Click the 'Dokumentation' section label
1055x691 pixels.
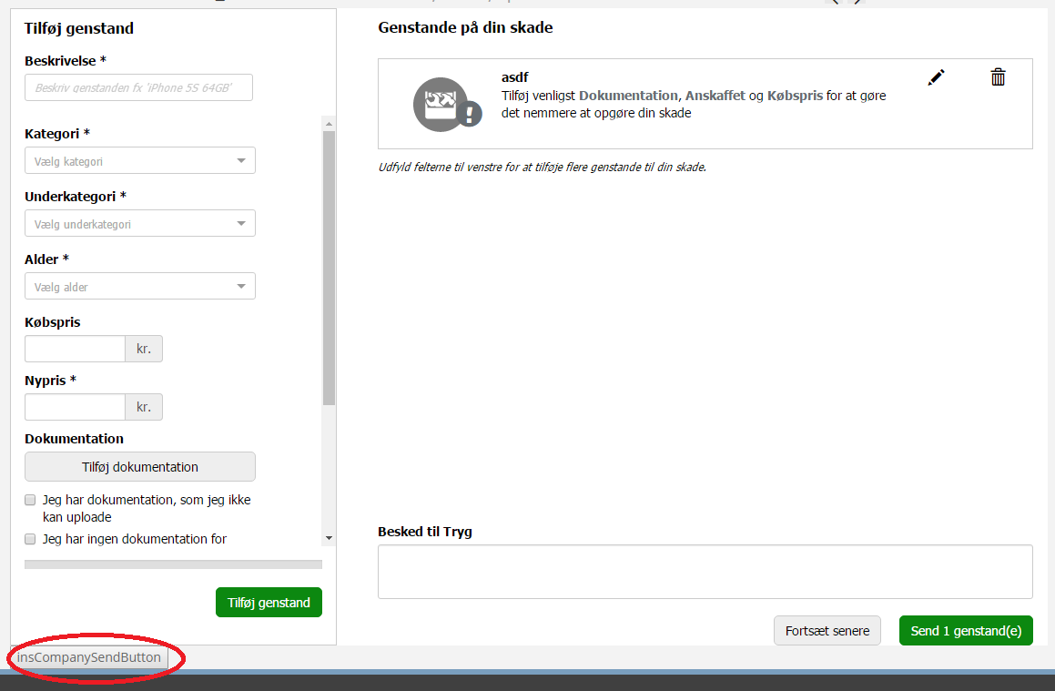click(74, 439)
